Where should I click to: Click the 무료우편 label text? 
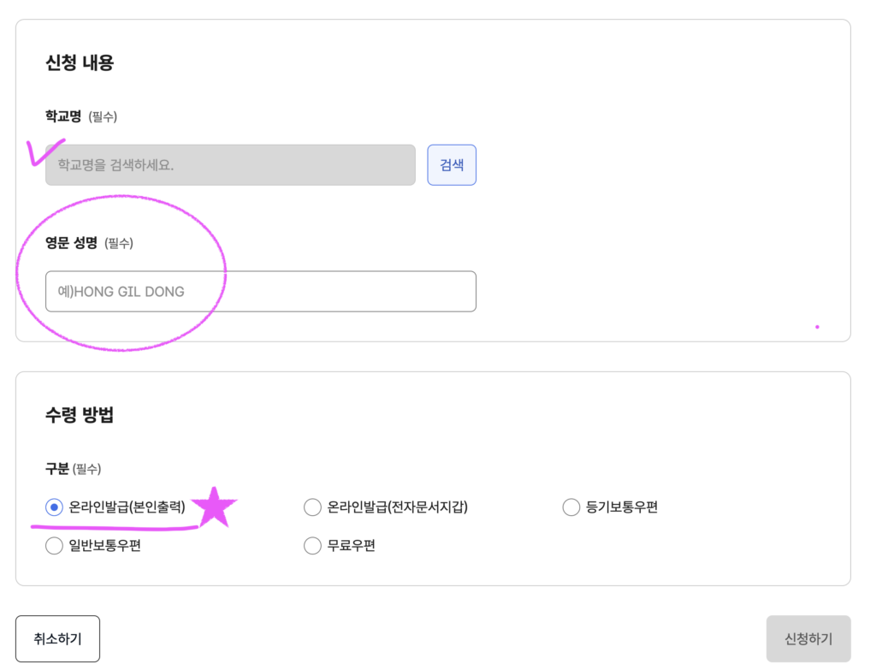pos(352,545)
